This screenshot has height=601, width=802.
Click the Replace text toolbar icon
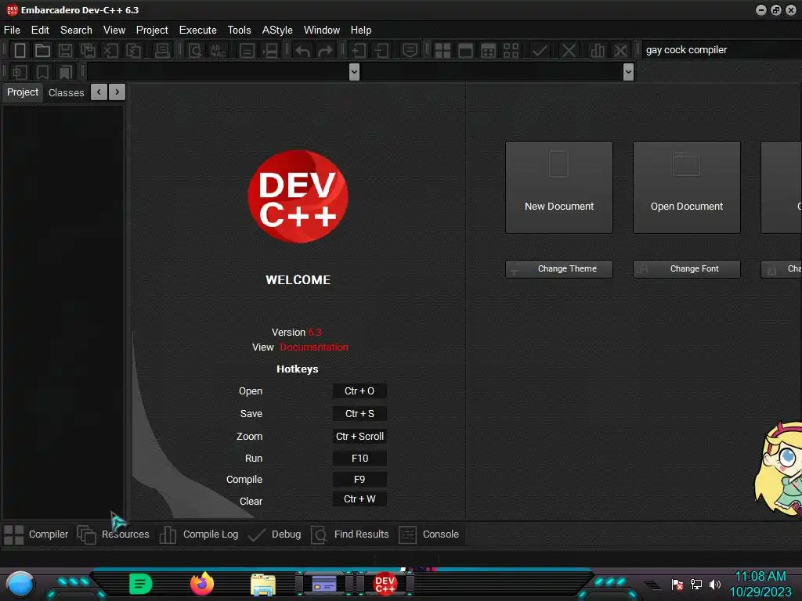coord(218,50)
